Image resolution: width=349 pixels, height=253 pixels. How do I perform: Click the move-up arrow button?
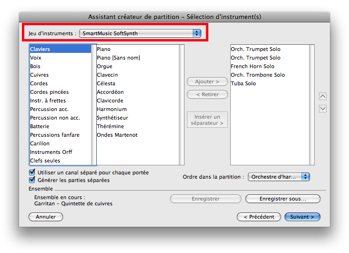[323, 96]
